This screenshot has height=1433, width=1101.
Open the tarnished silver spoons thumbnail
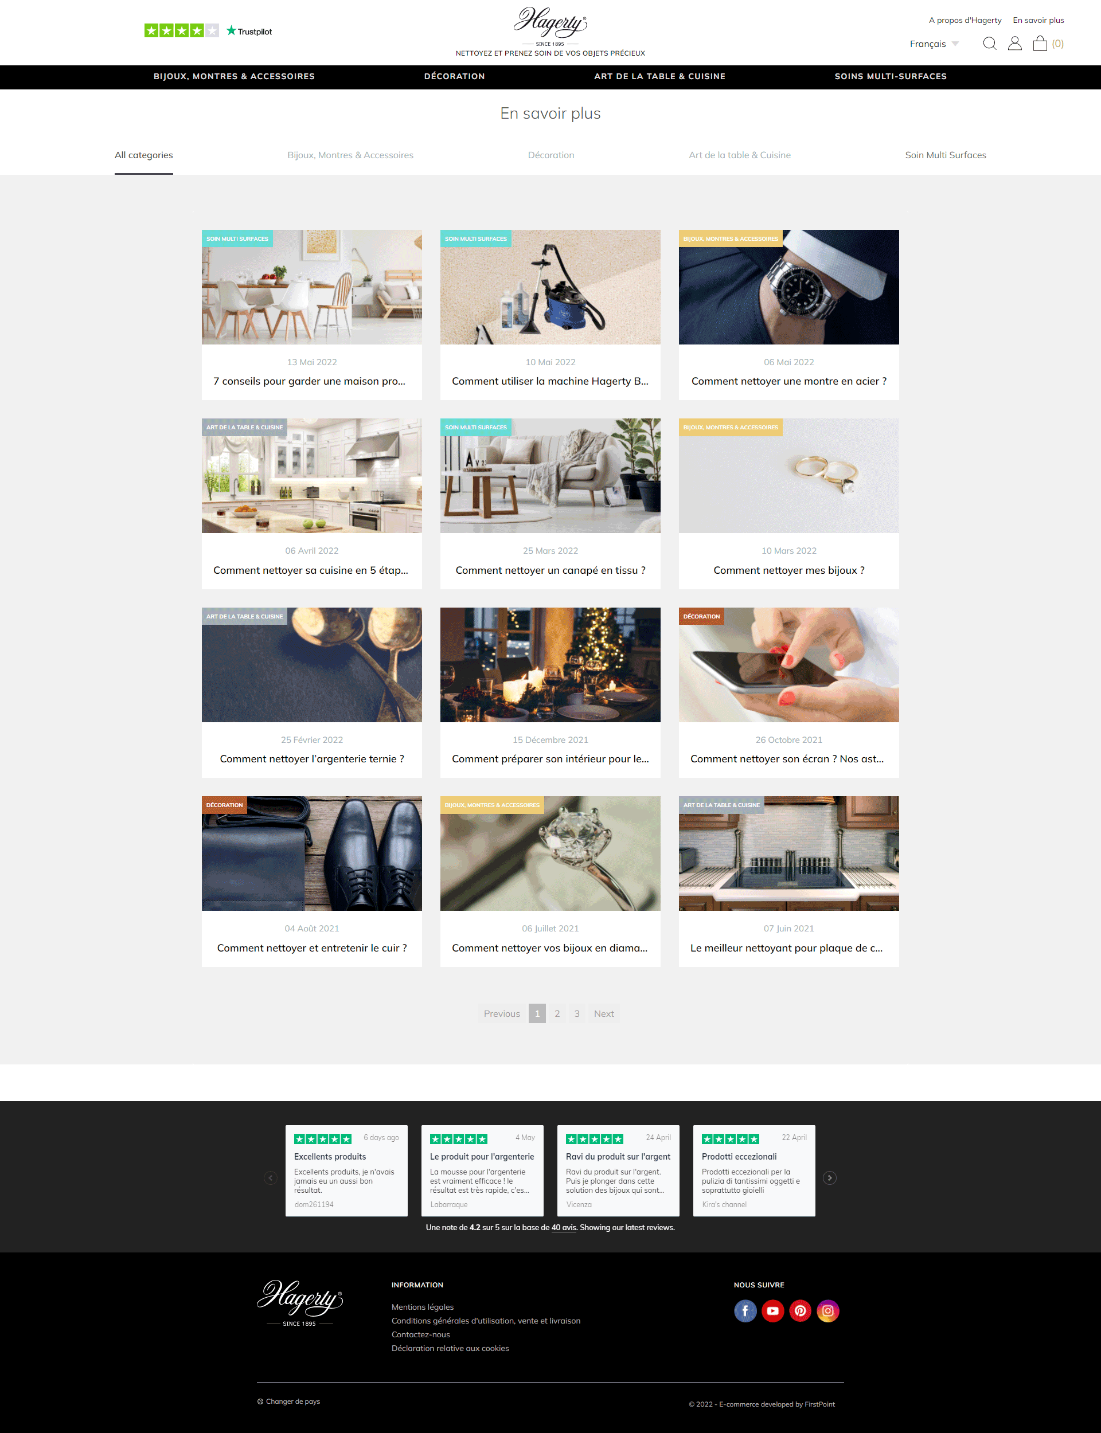(x=311, y=665)
